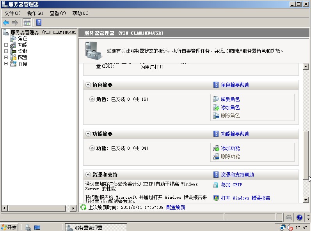311x231 pixels.
Task: Select the 配置 node icon in tree
Action: [x=13, y=57]
